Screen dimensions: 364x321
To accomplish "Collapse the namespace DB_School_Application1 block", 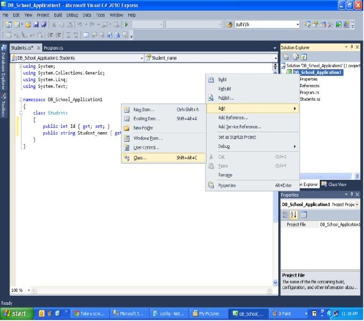I will coord(21,100).
